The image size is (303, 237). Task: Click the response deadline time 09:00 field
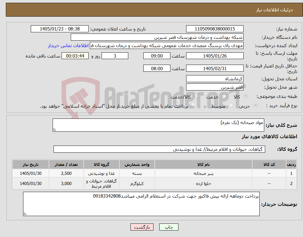pos(157,56)
